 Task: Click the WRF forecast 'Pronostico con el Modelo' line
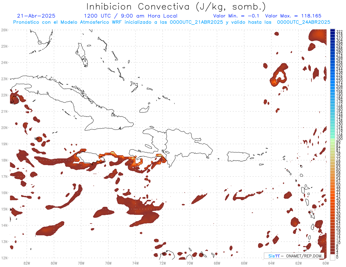pyautogui.click(x=172, y=22)
